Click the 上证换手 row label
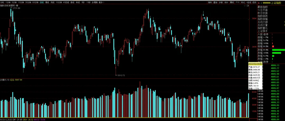This screenshot has height=121, width=285. coord(263,31)
